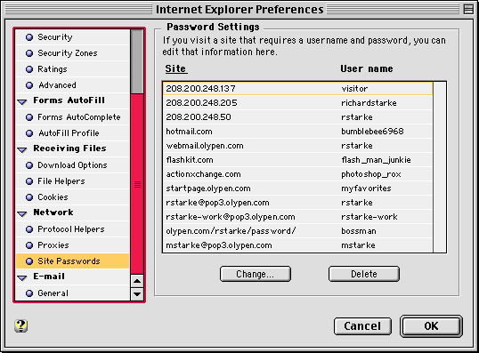Select Security in the preferences list
The width and height of the screenshot is (479, 353).
(73, 37)
